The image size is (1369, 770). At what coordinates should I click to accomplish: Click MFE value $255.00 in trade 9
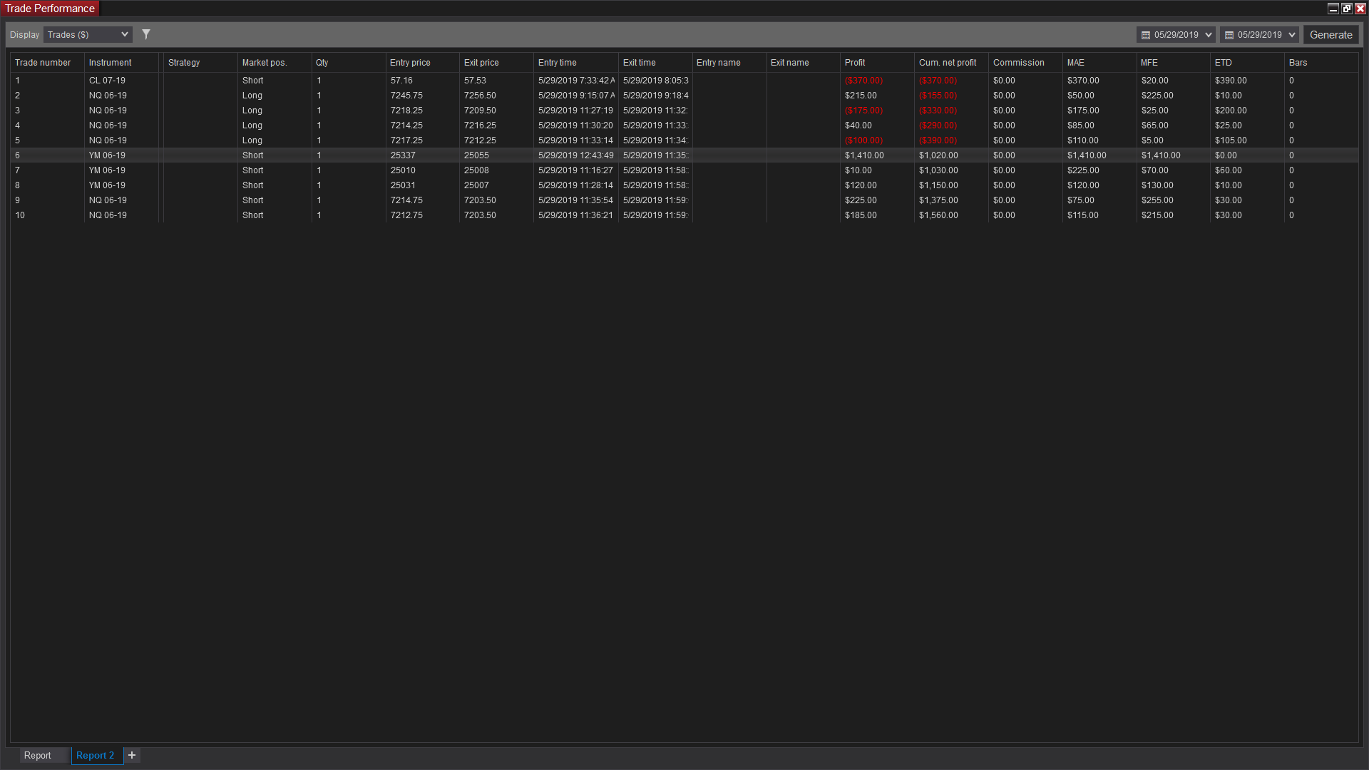1157,200
